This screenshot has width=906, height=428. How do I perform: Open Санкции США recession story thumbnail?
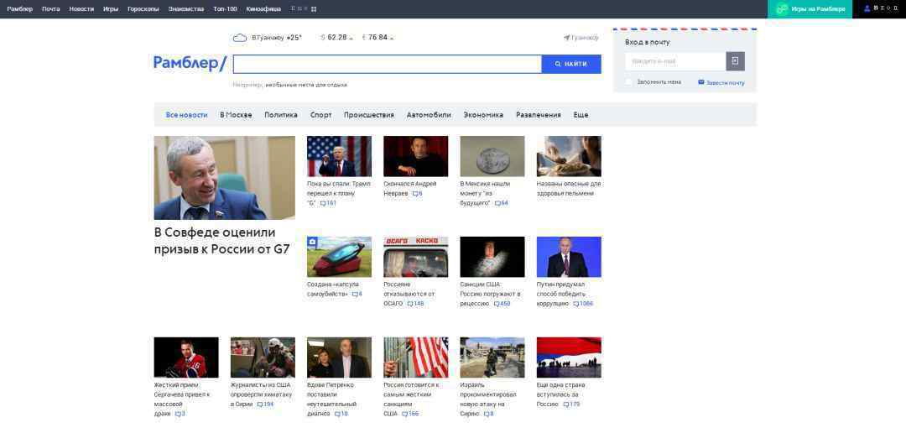(x=492, y=257)
